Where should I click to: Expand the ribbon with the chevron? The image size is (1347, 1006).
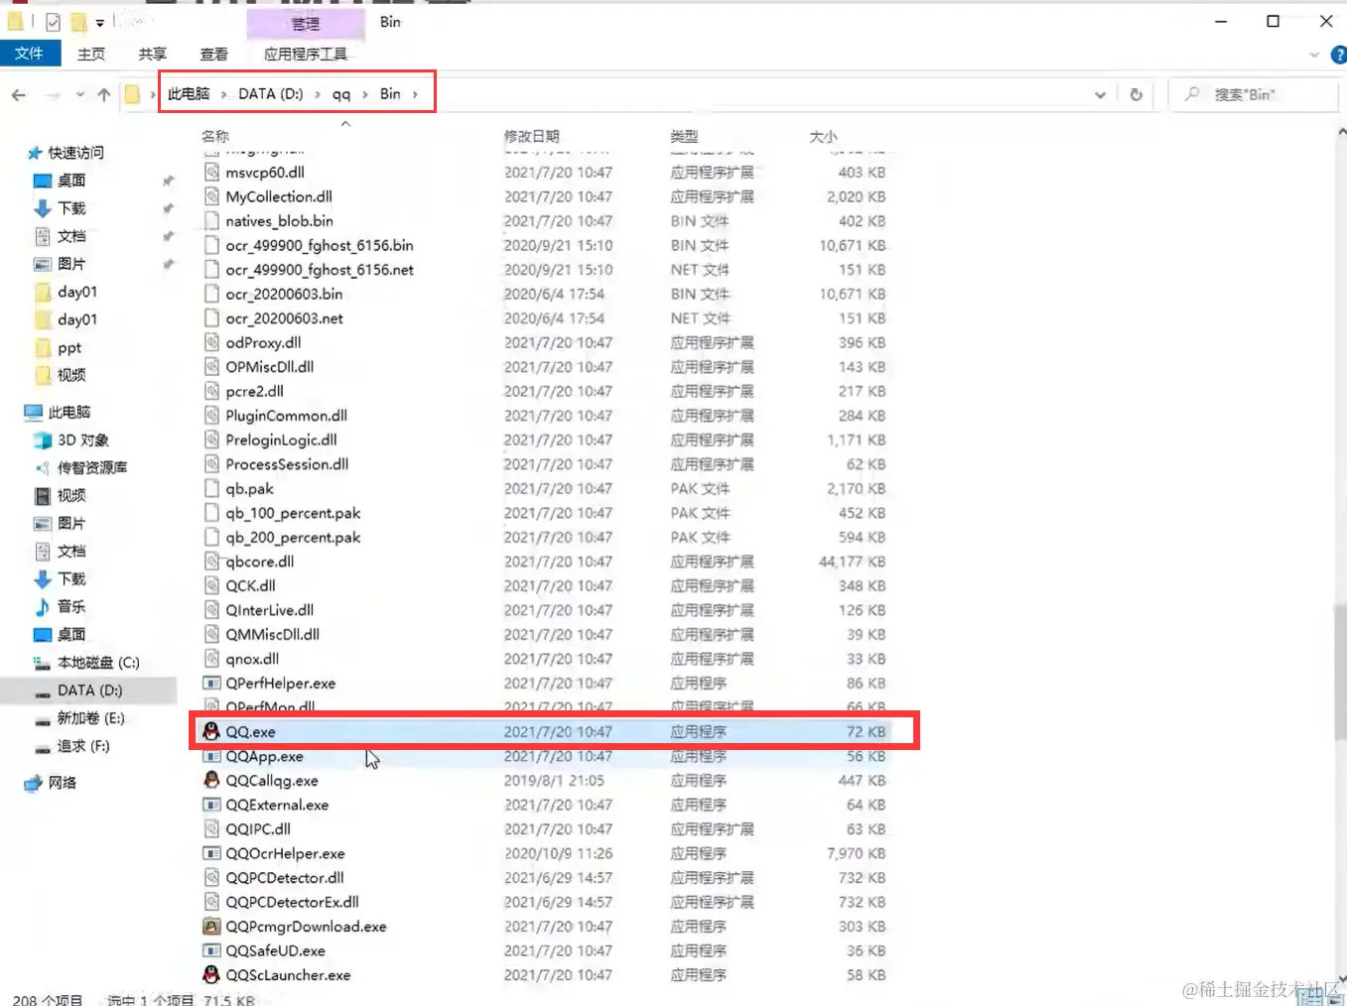click(x=1314, y=55)
